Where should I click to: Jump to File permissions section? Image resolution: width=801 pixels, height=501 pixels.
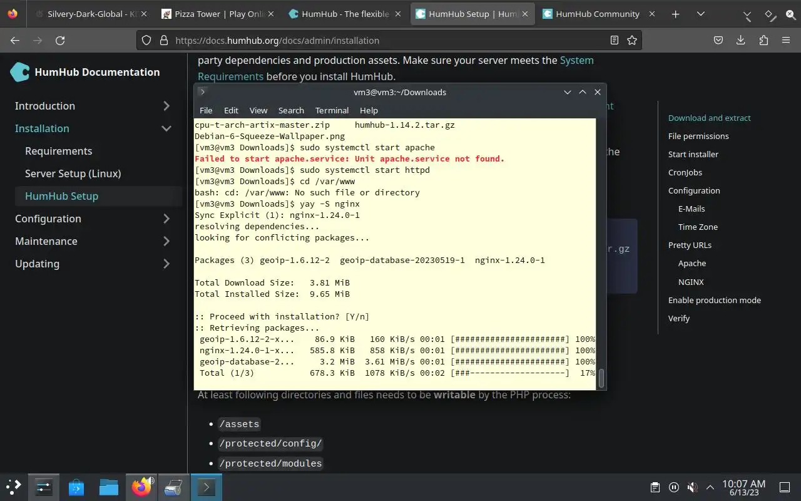698,136
